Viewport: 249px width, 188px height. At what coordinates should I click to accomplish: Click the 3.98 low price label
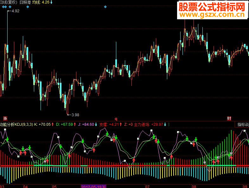[x=75, y=115]
